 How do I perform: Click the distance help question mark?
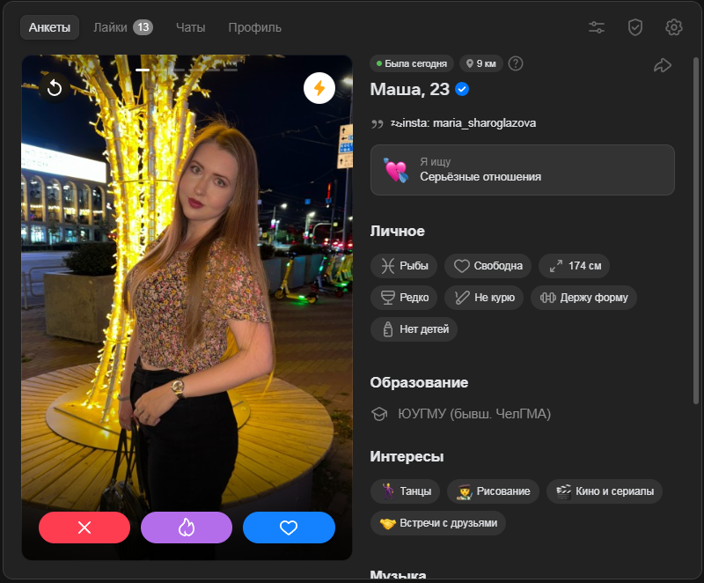[516, 63]
